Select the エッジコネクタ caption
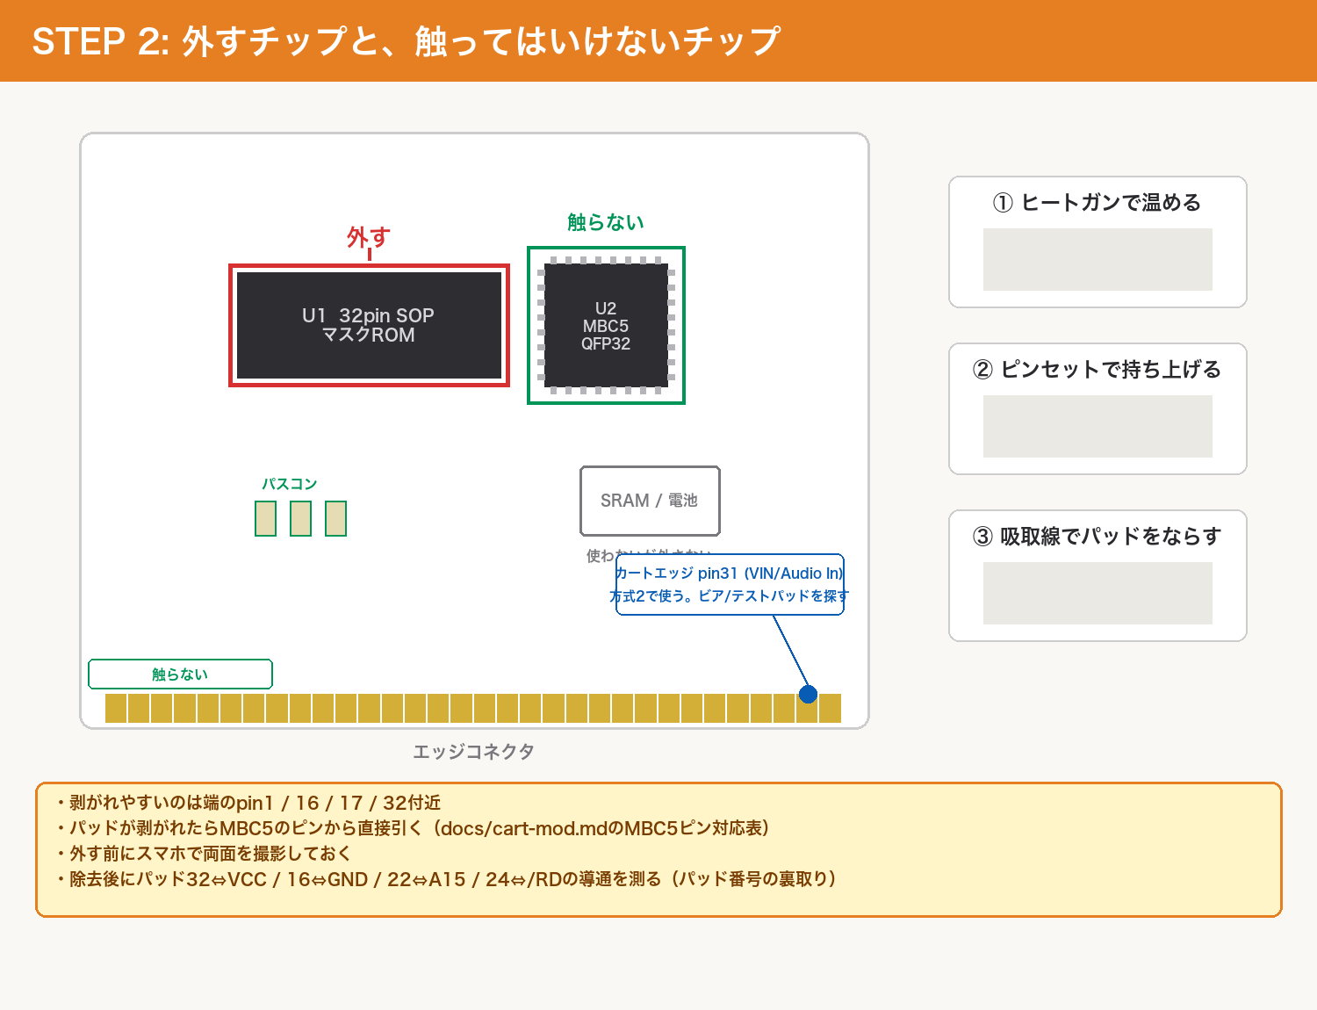Viewport: 1317px width, 1010px height. 473,752
